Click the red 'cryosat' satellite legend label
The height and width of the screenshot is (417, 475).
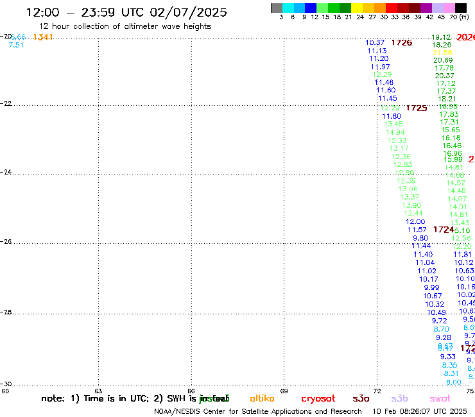pos(318,399)
